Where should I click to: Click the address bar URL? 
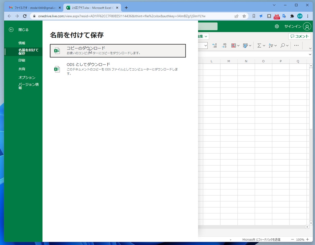click(x=122, y=16)
